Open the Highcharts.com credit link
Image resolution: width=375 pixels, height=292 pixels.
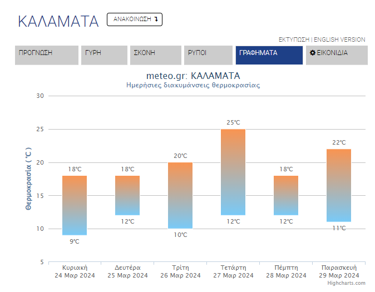pos(346,283)
